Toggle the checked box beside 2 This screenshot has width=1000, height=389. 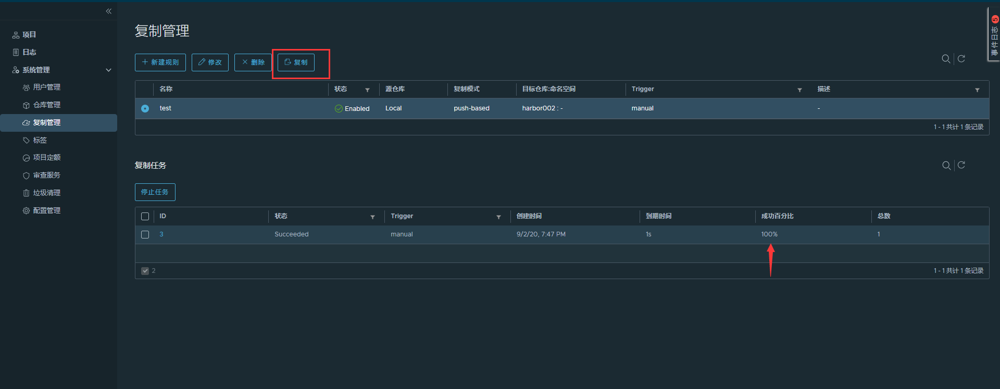click(x=145, y=271)
